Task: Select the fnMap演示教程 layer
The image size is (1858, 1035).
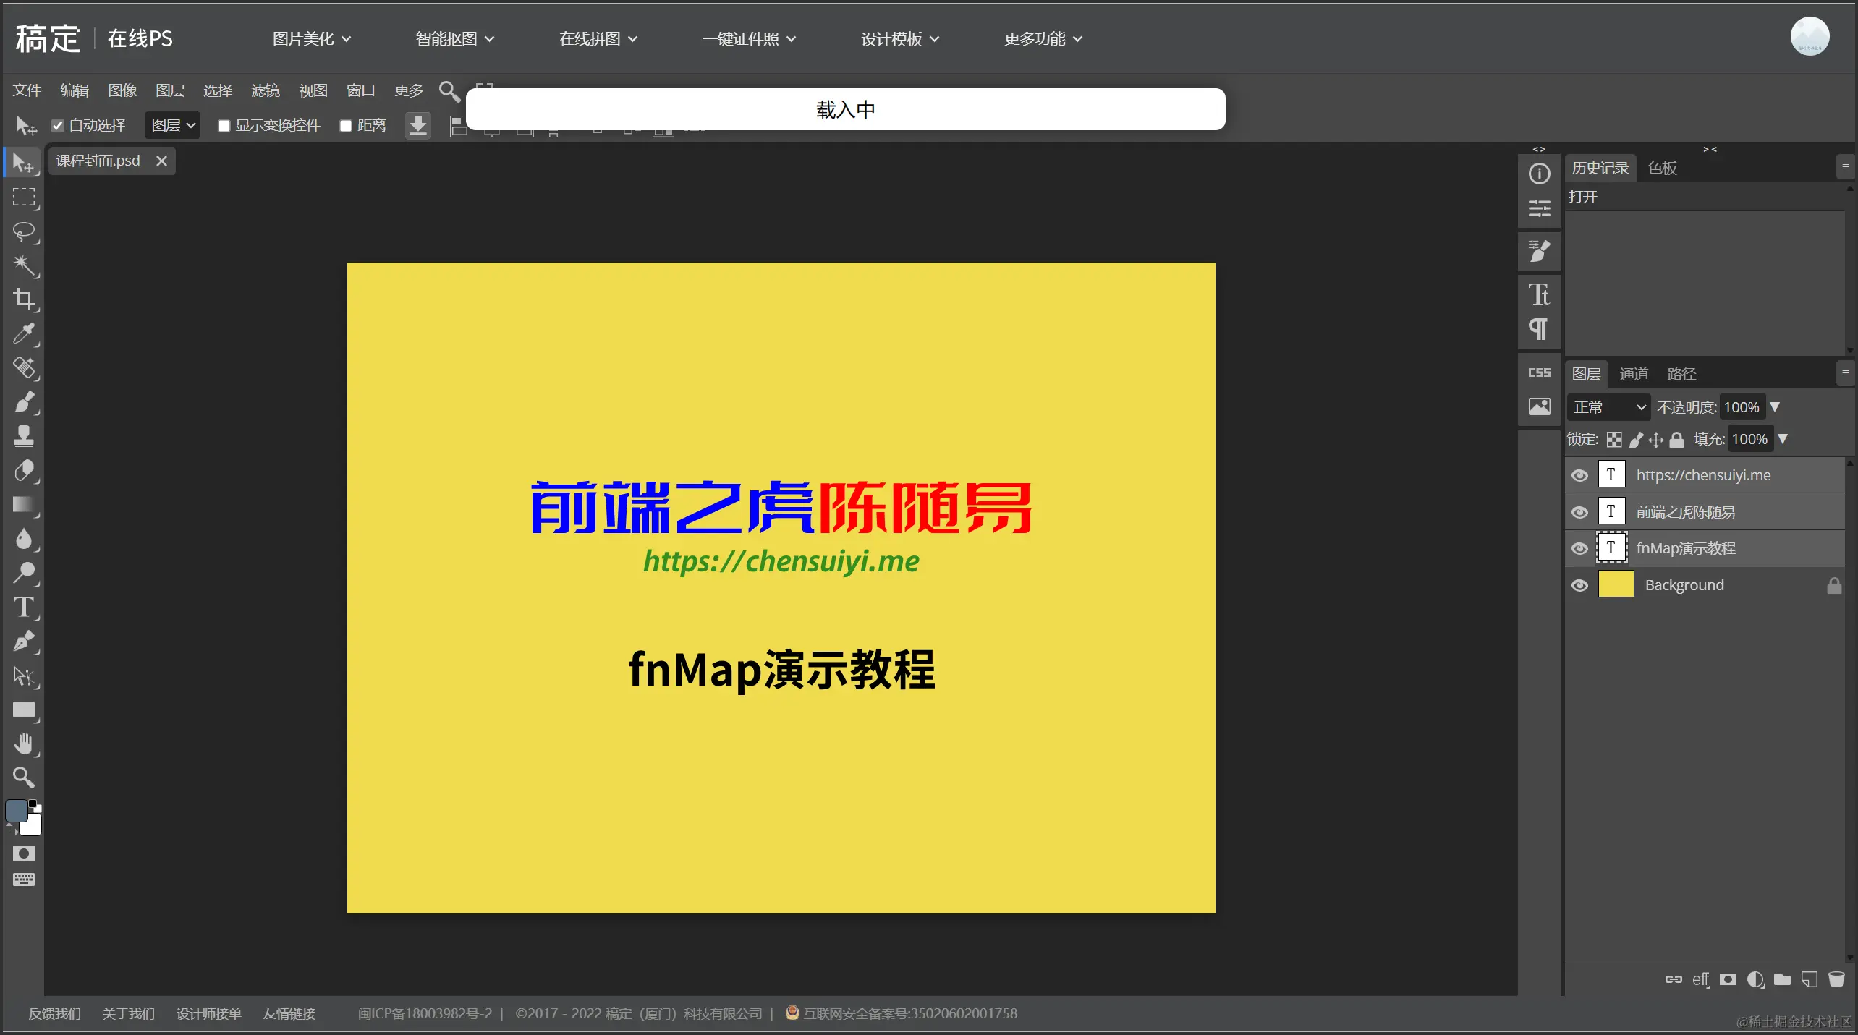Action: [x=1686, y=548]
